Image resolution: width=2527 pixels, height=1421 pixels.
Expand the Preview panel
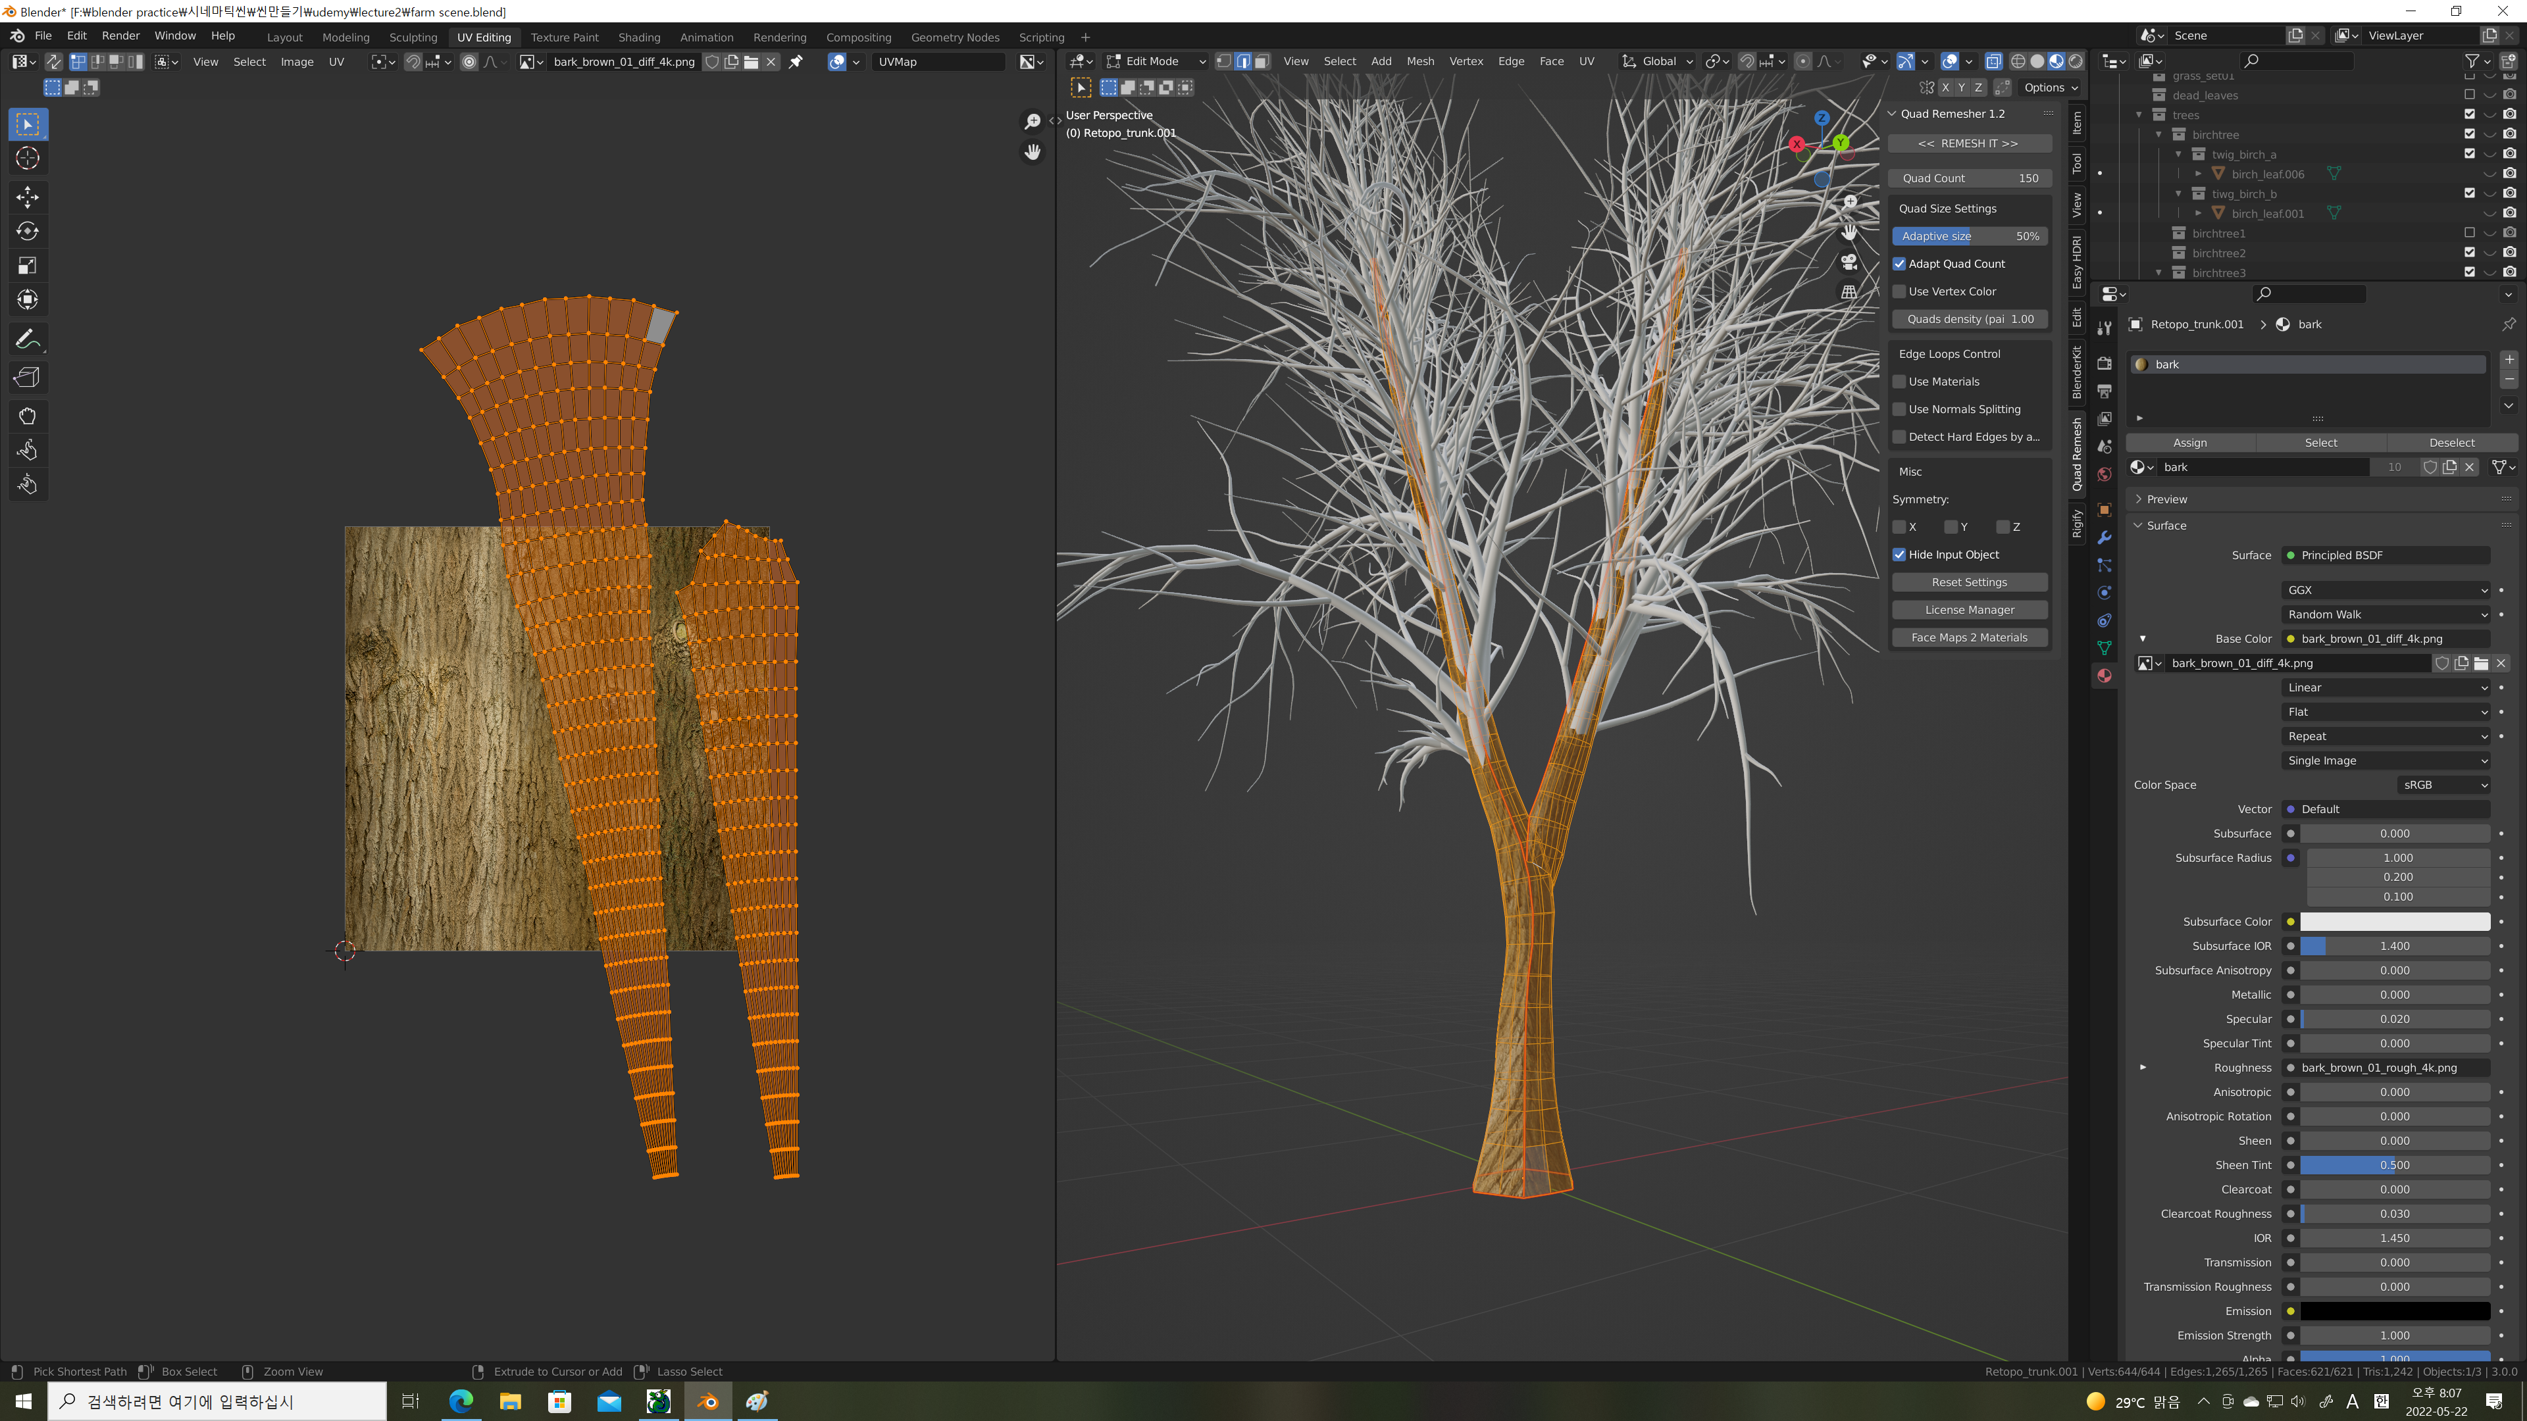tap(2167, 499)
